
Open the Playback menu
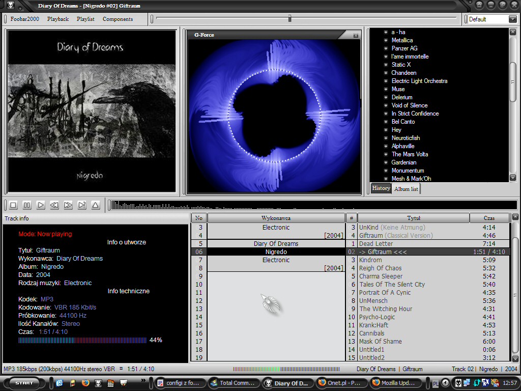click(x=58, y=19)
